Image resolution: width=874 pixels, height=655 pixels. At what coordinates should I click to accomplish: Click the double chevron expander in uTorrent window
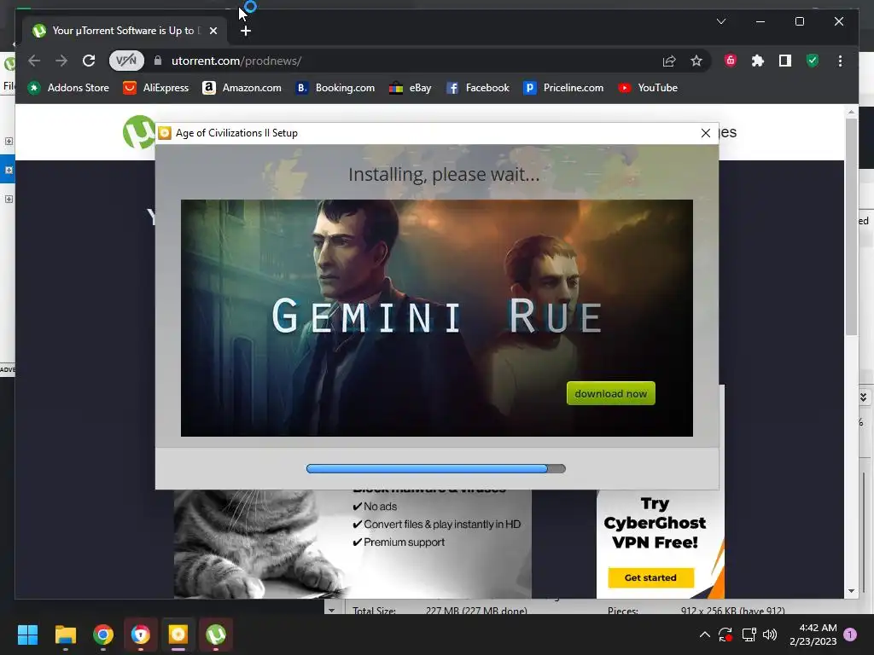(x=863, y=397)
